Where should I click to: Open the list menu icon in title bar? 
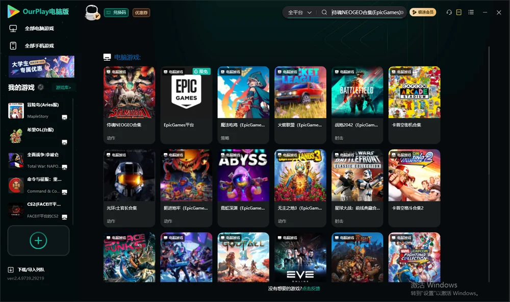(471, 12)
